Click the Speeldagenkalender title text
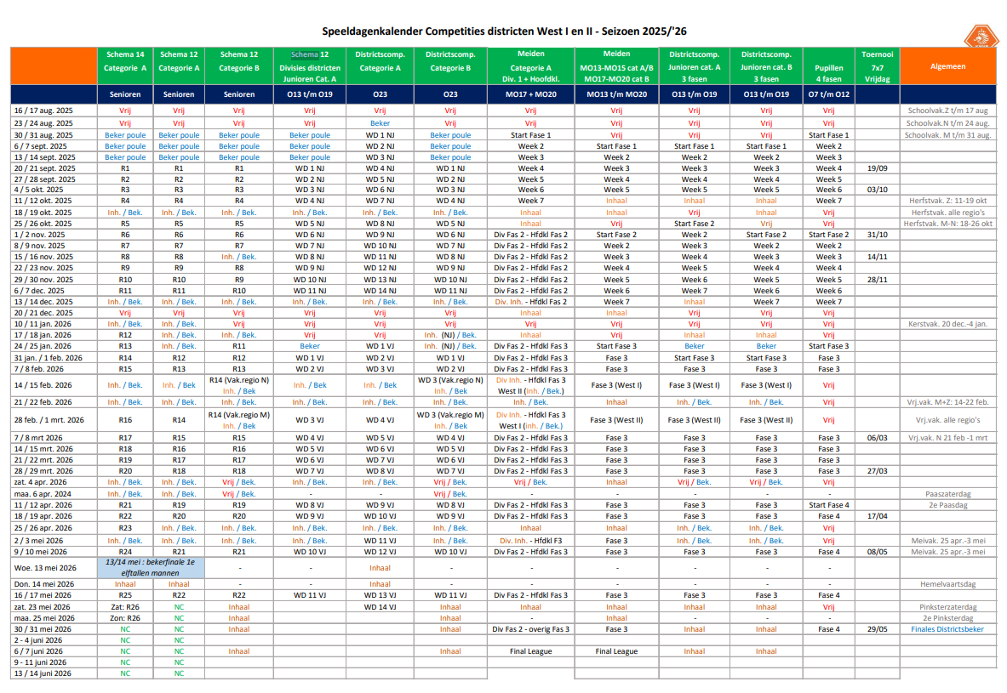 click(x=504, y=31)
